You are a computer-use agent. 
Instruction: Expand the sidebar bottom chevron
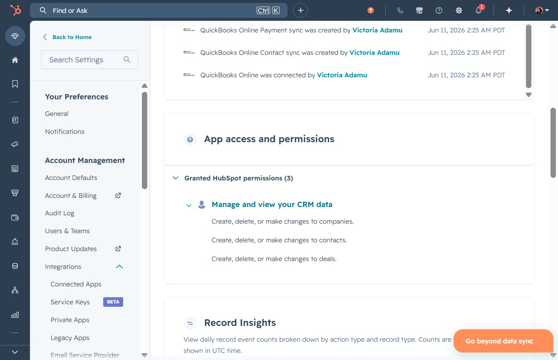click(x=15, y=352)
